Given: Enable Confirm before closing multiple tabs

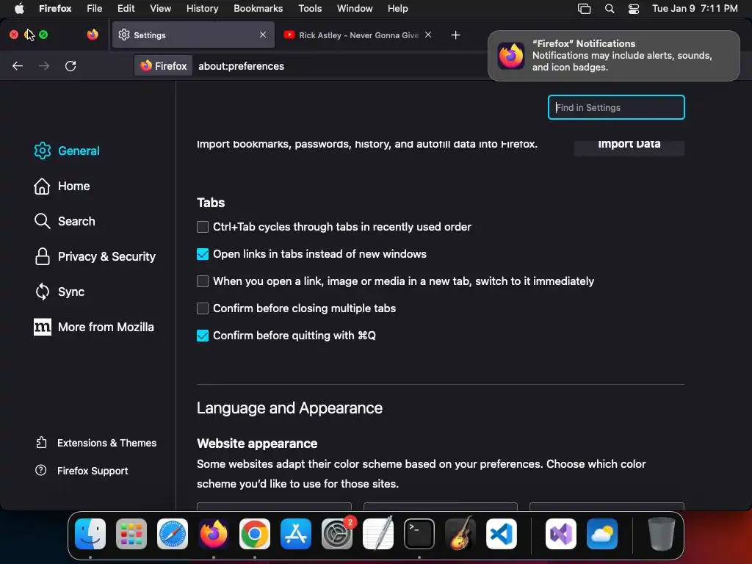Looking at the screenshot, I should pyautogui.click(x=203, y=308).
